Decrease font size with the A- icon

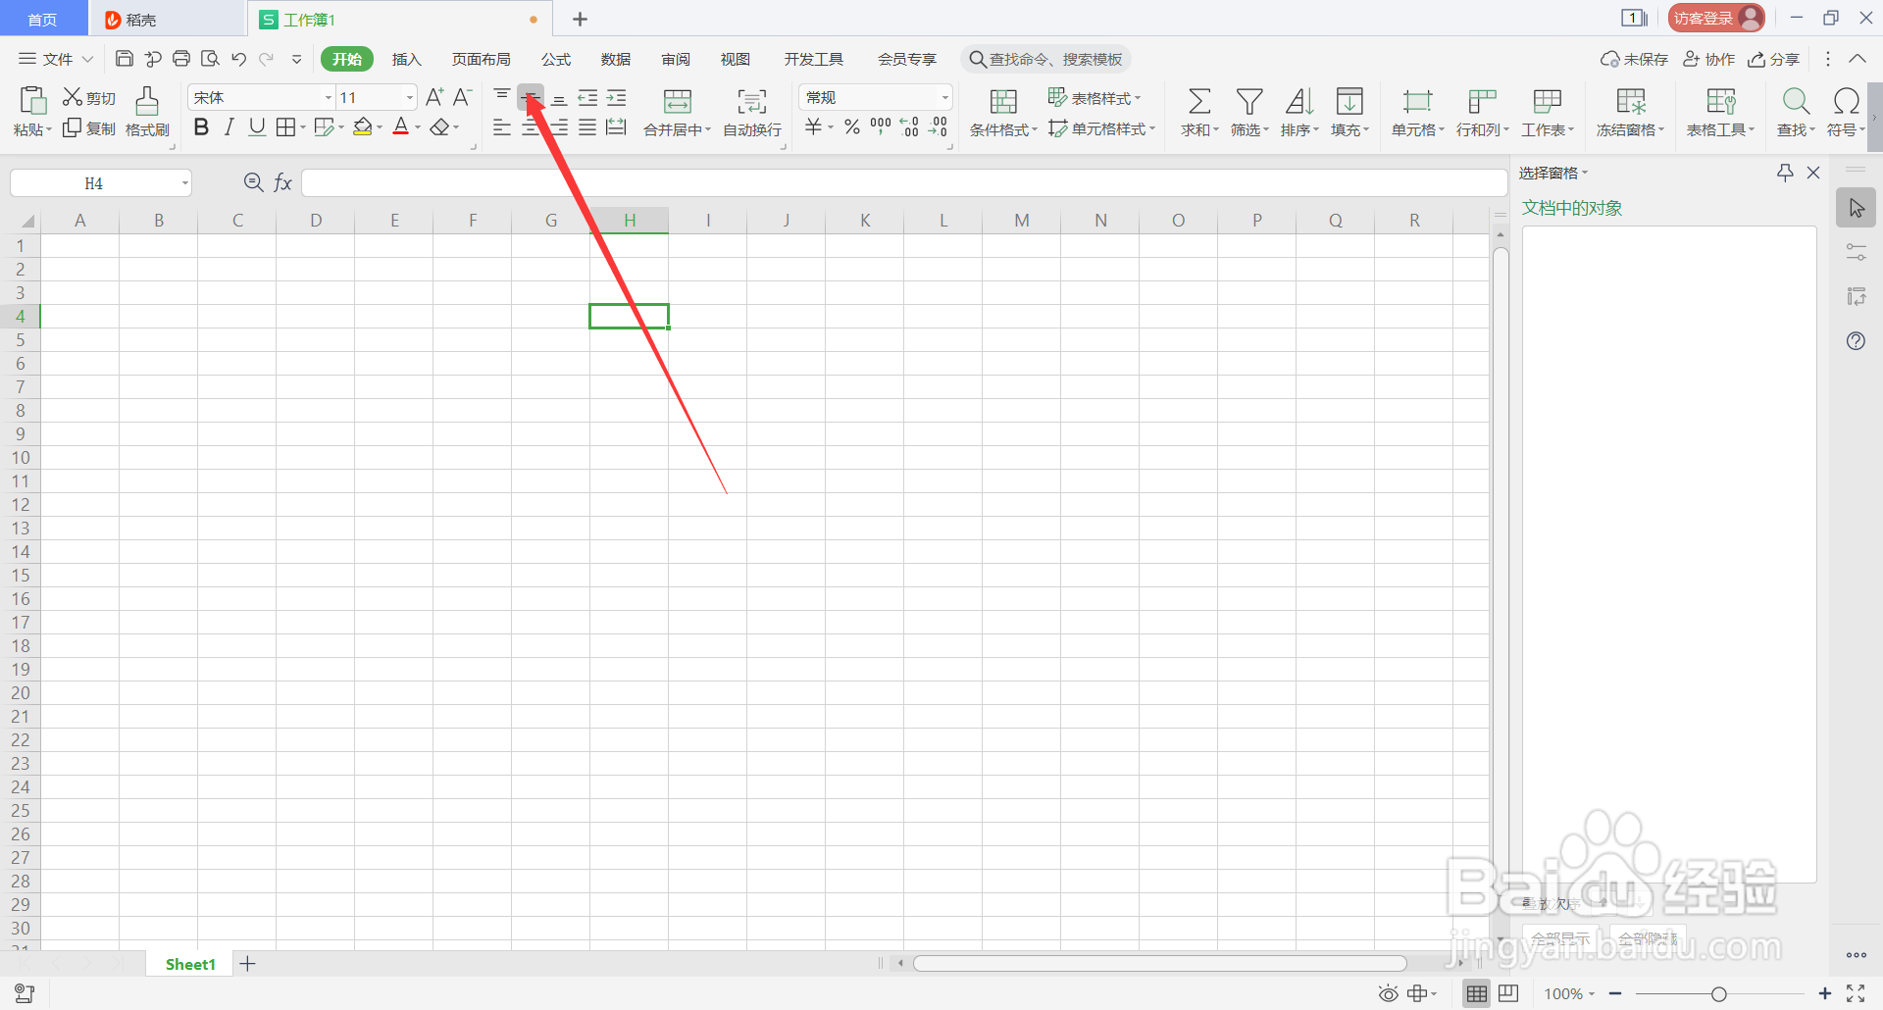pos(463,97)
